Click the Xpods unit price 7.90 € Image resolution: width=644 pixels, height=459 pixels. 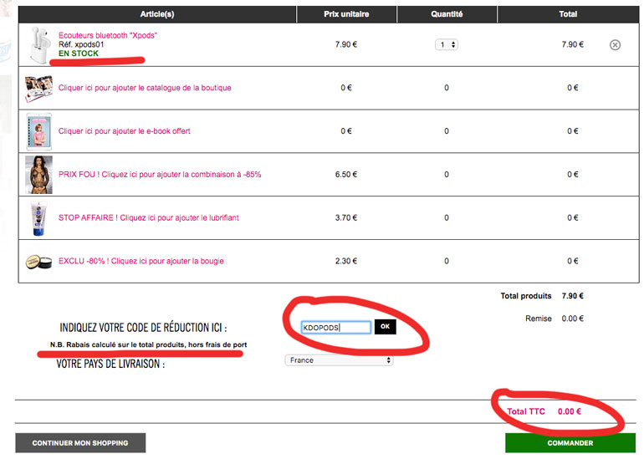[346, 44]
